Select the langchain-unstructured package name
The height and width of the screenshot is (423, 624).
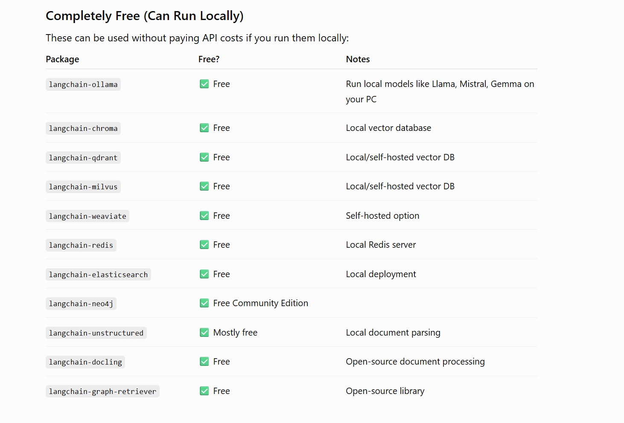[96, 333]
